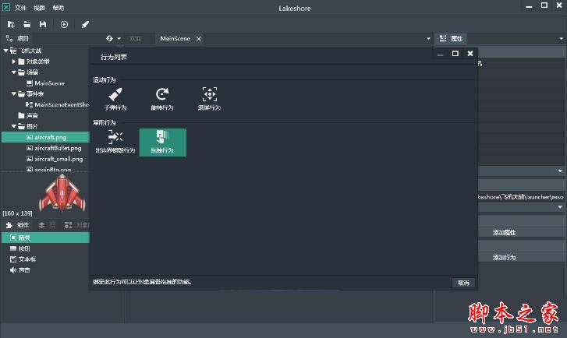Screen dimensions: 567x338
Task: Click the run/play toolbar icon
Action: point(64,24)
